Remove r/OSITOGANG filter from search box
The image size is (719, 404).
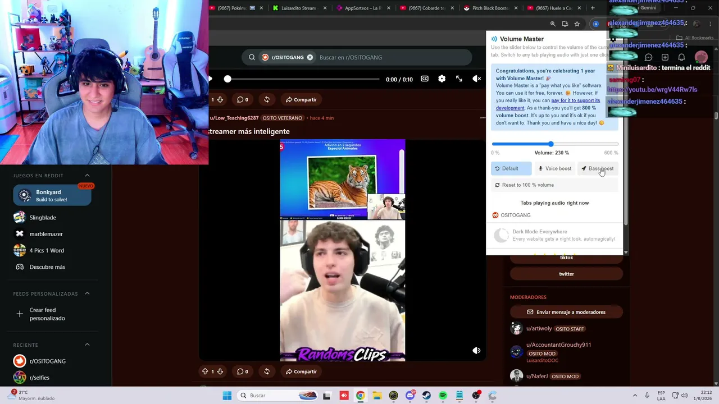(x=310, y=57)
